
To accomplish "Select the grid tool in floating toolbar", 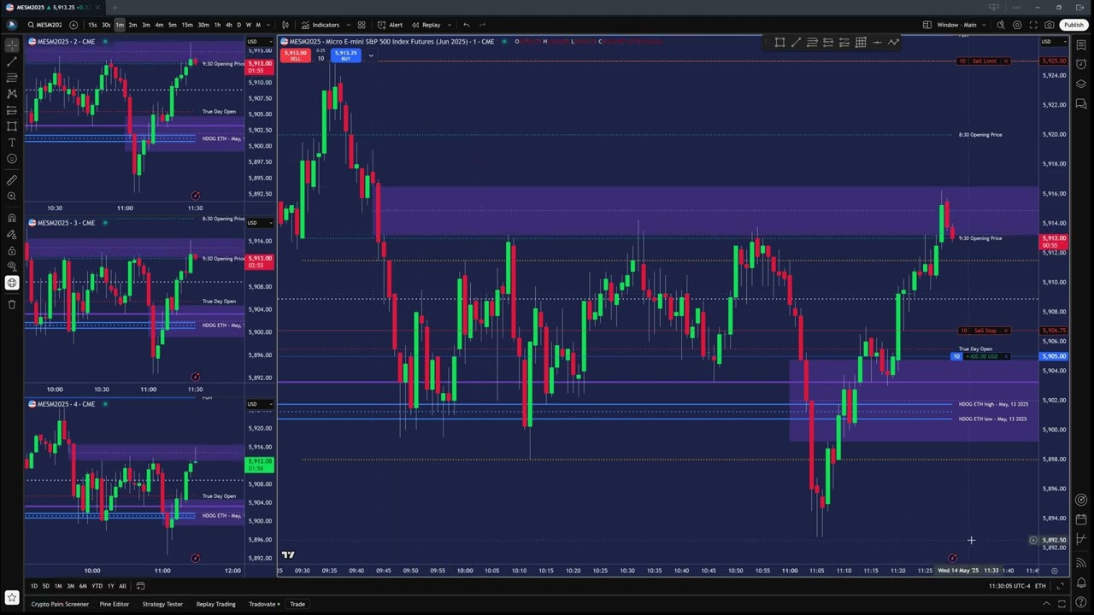I will [861, 42].
